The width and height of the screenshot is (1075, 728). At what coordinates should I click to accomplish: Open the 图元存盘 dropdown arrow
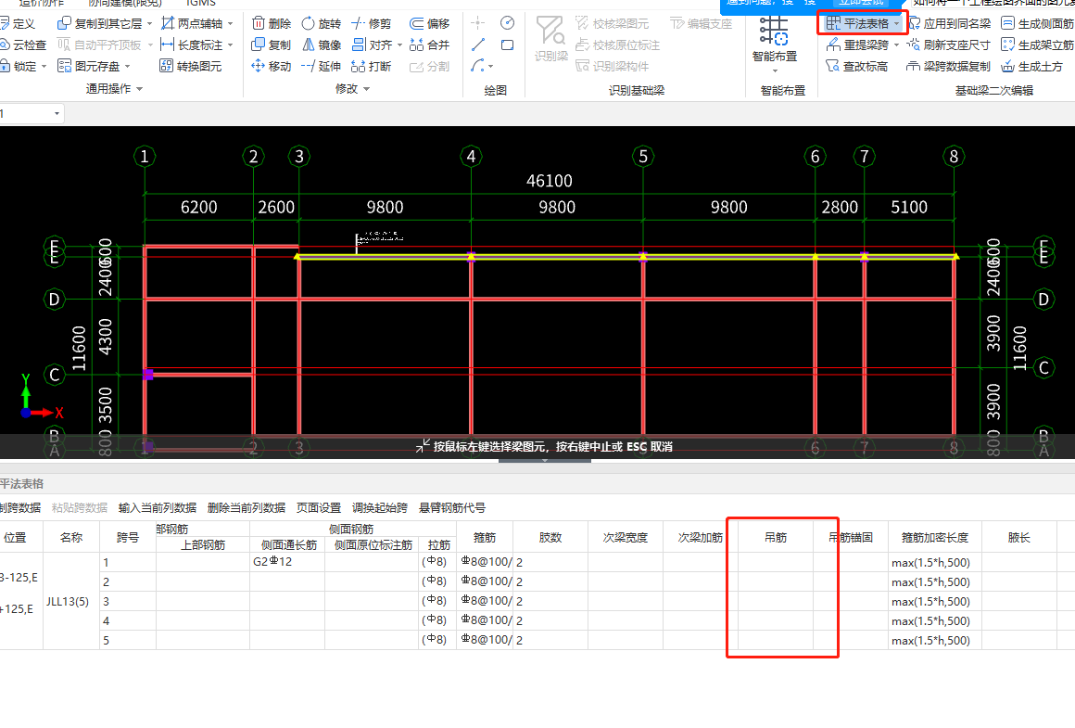[x=128, y=67]
